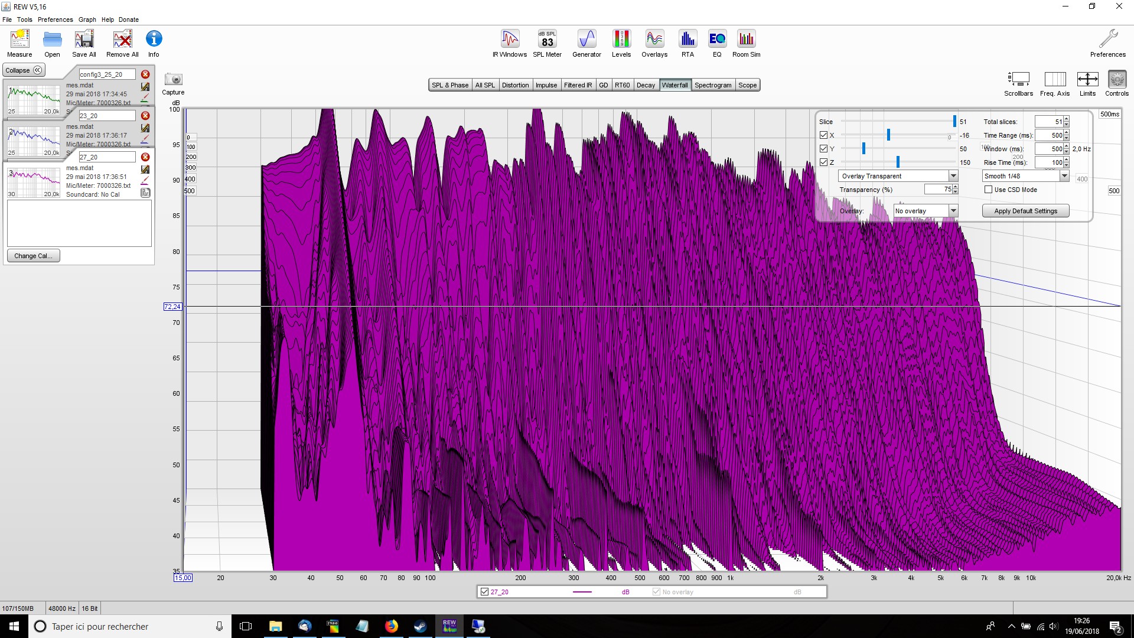1134x638 pixels.
Task: Toggle the Y axis checkbox
Action: click(x=823, y=149)
